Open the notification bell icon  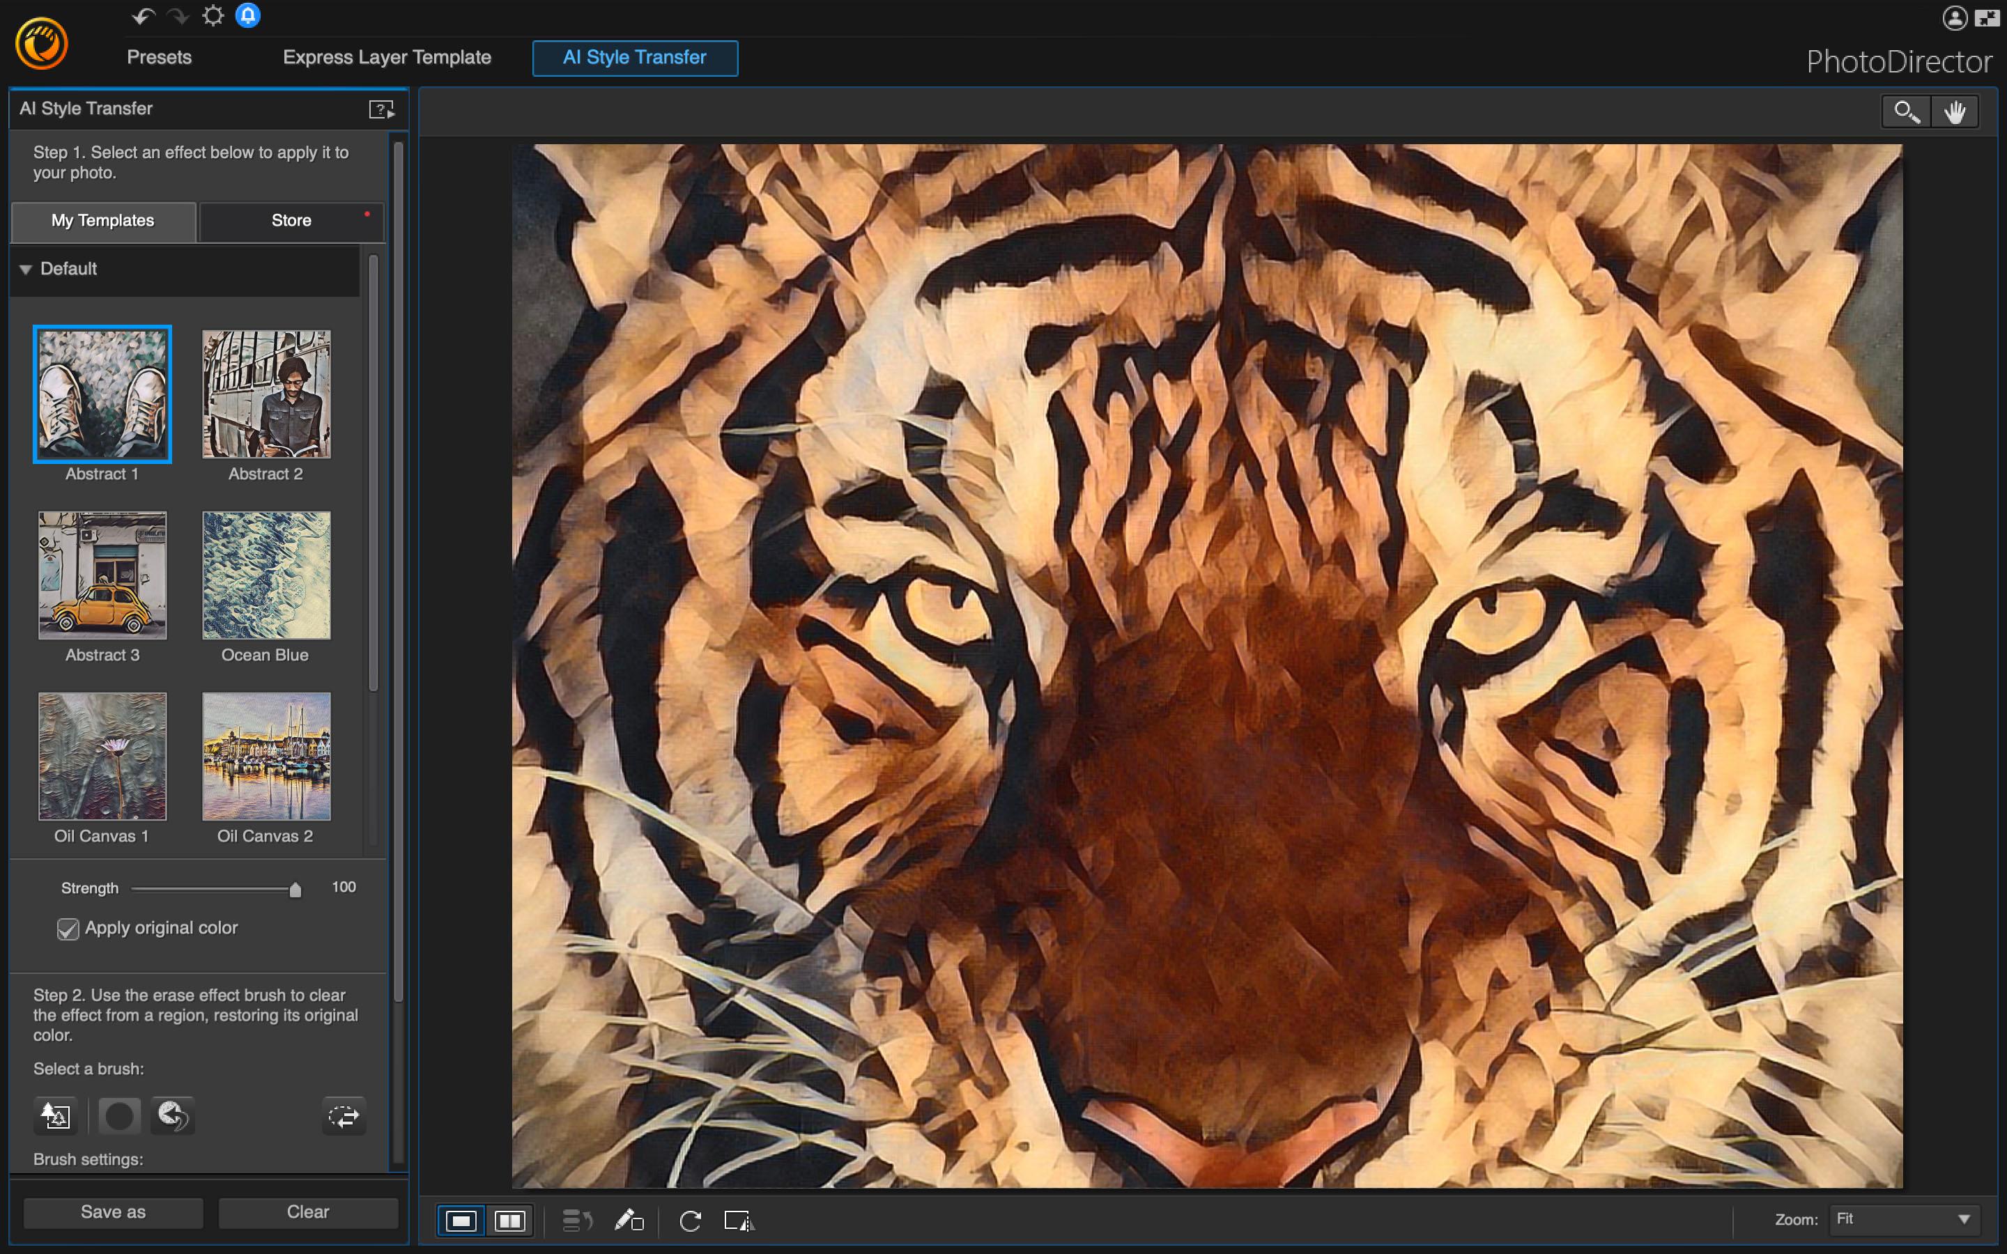click(x=247, y=16)
